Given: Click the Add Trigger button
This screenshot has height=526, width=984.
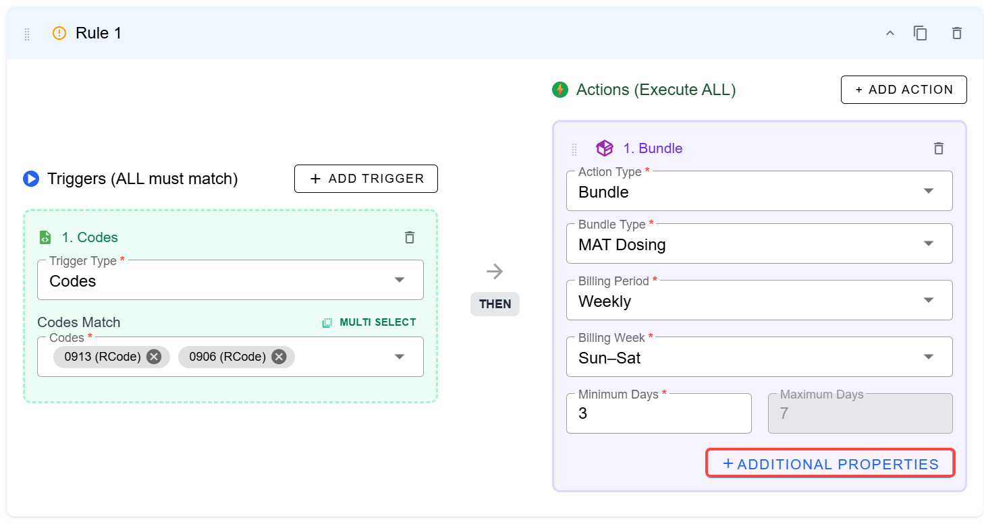Looking at the screenshot, I should coord(366,179).
